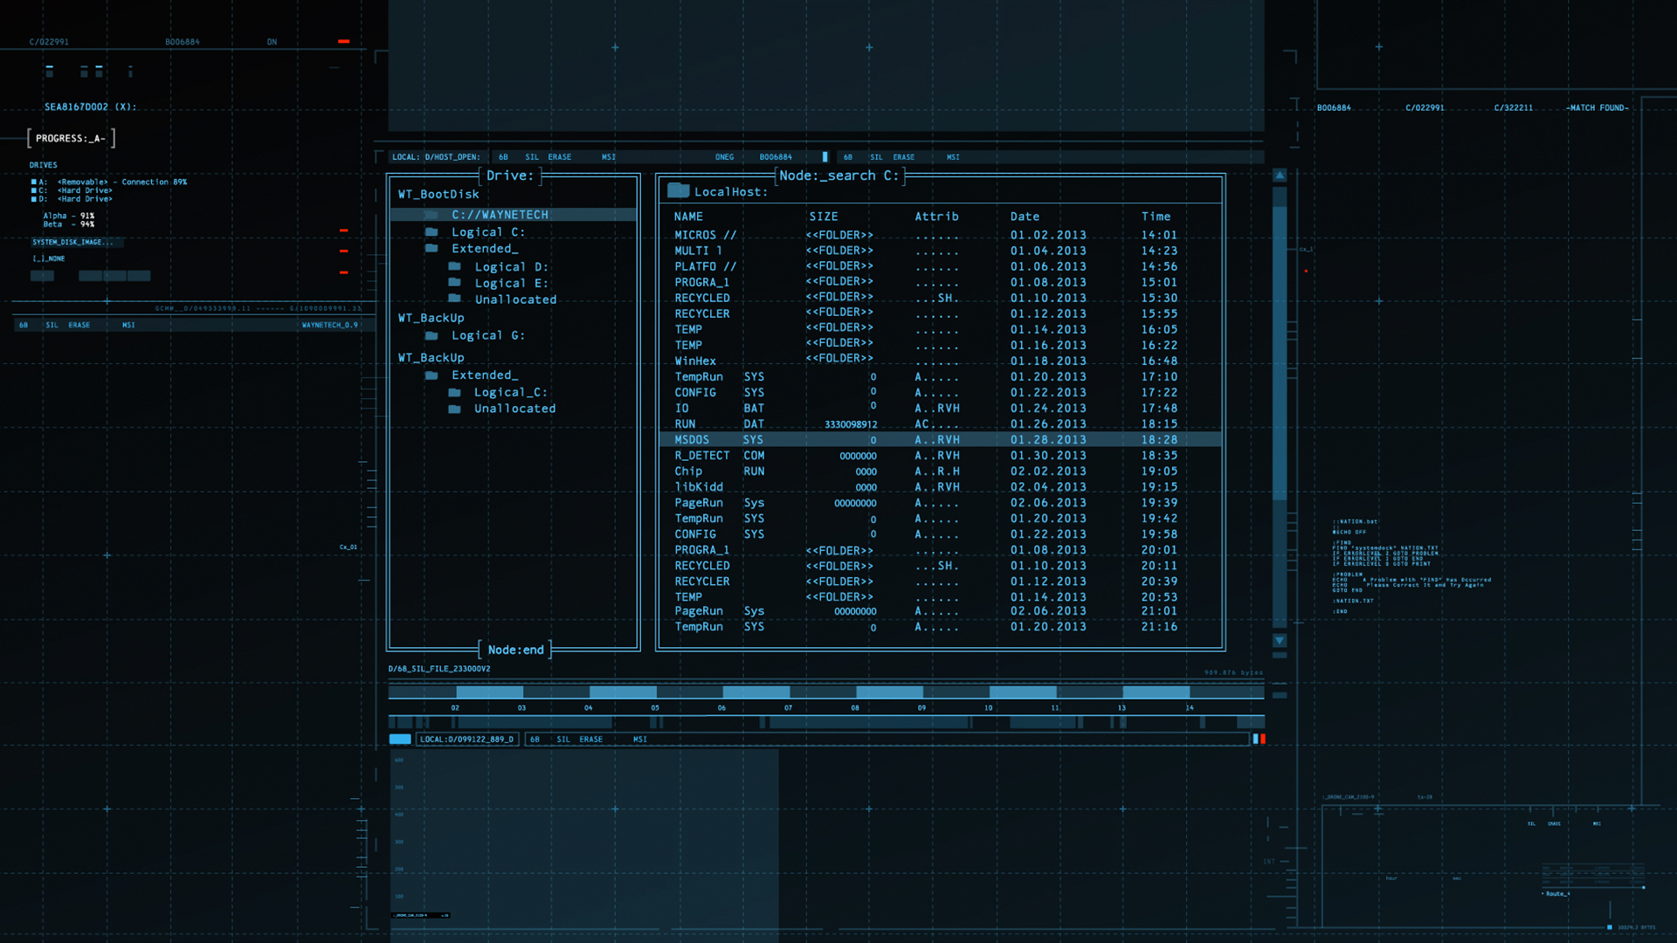The width and height of the screenshot is (1677, 943).
Task: Select the Chip RUN file row
Action: coord(940,471)
